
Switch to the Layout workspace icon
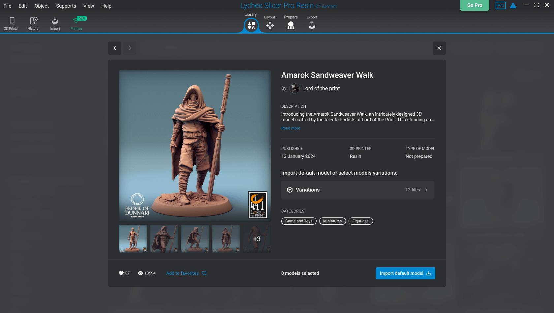click(x=270, y=25)
